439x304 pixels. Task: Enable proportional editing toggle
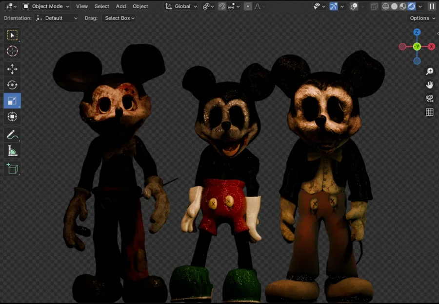248,6
